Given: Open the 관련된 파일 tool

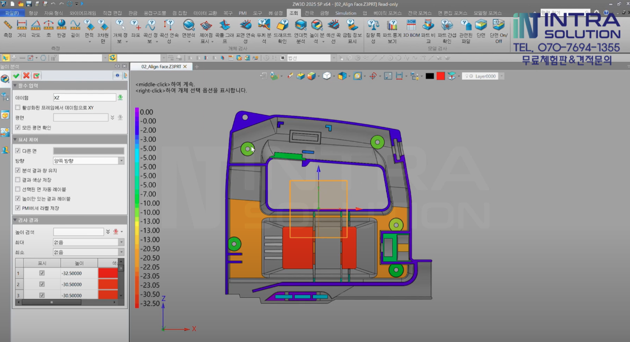Looking at the screenshot, I should pos(465,31).
